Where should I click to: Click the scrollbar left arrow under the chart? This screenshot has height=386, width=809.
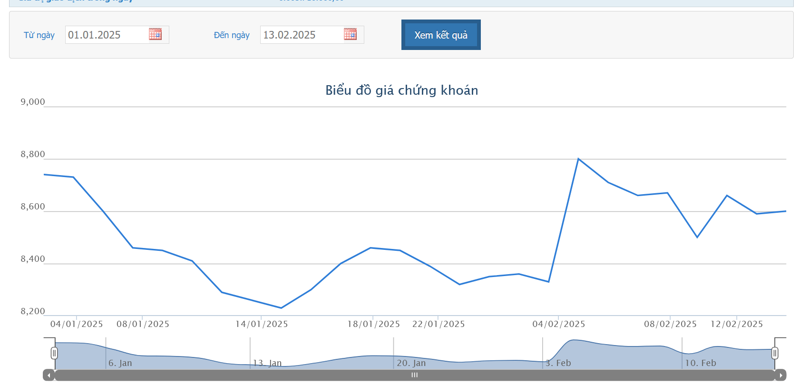tap(49, 375)
